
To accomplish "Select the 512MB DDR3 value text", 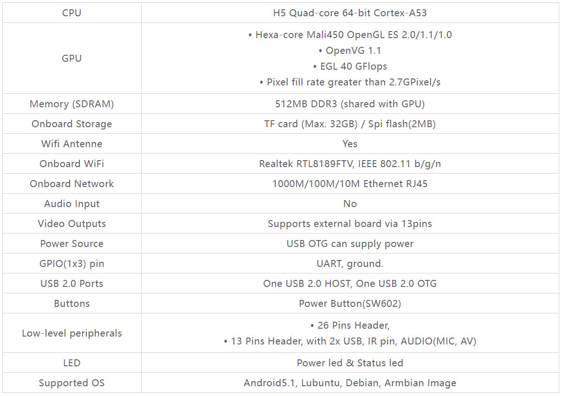I will [350, 104].
